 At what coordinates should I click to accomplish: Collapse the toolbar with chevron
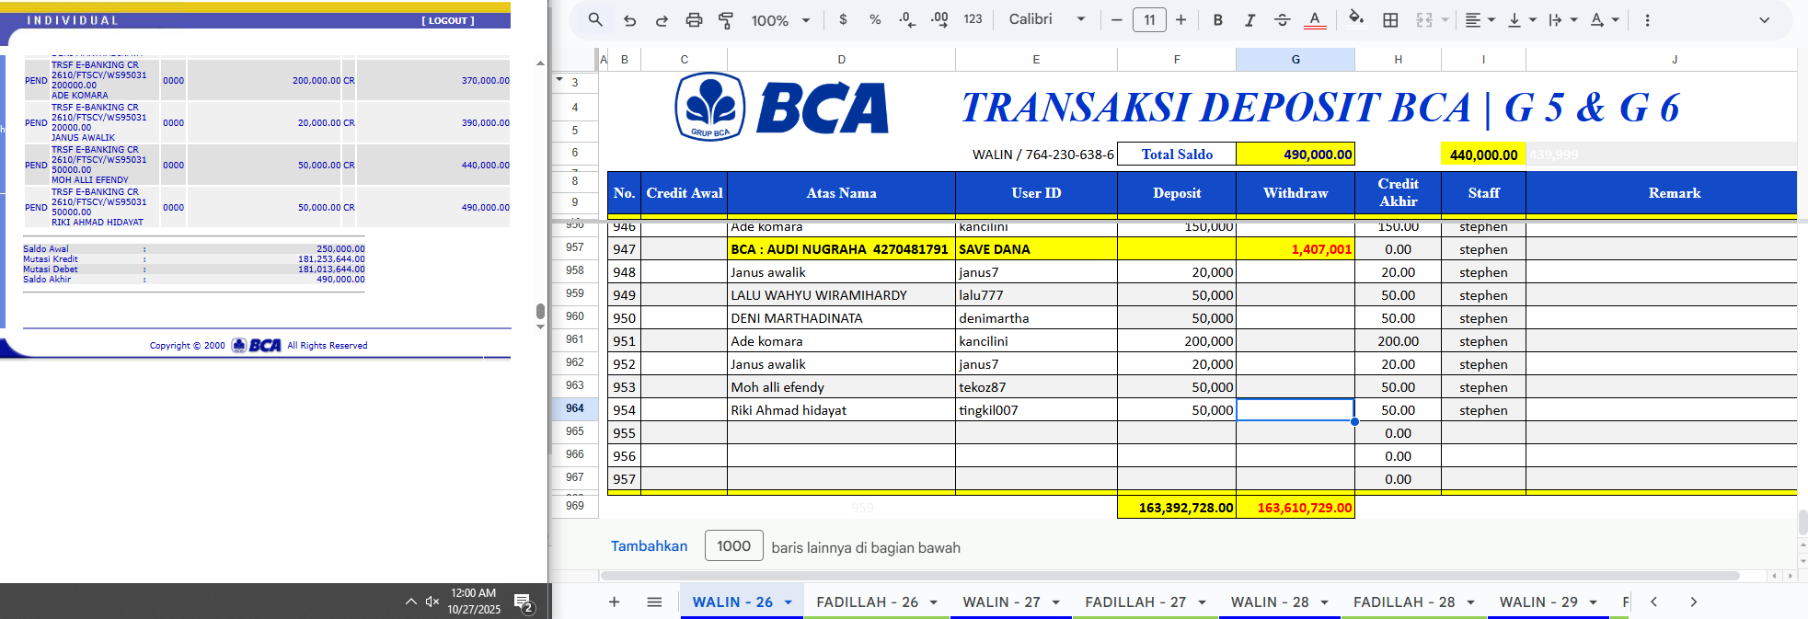pos(1764,19)
